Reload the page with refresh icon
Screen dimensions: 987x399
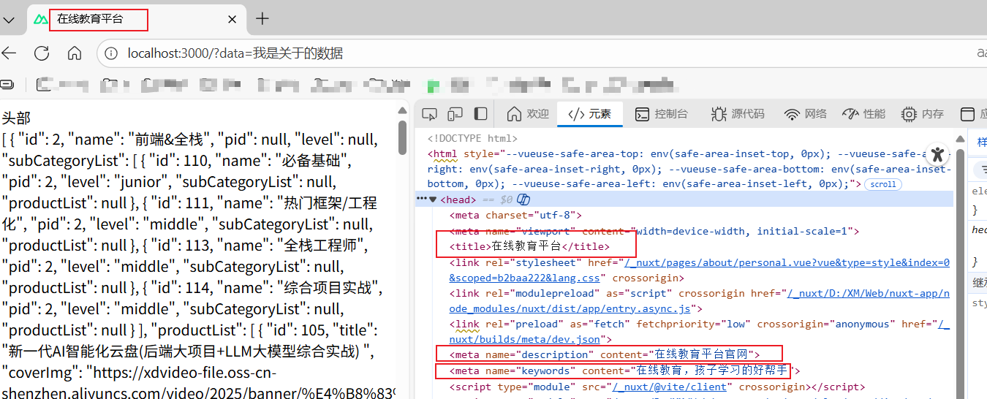(x=42, y=53)
